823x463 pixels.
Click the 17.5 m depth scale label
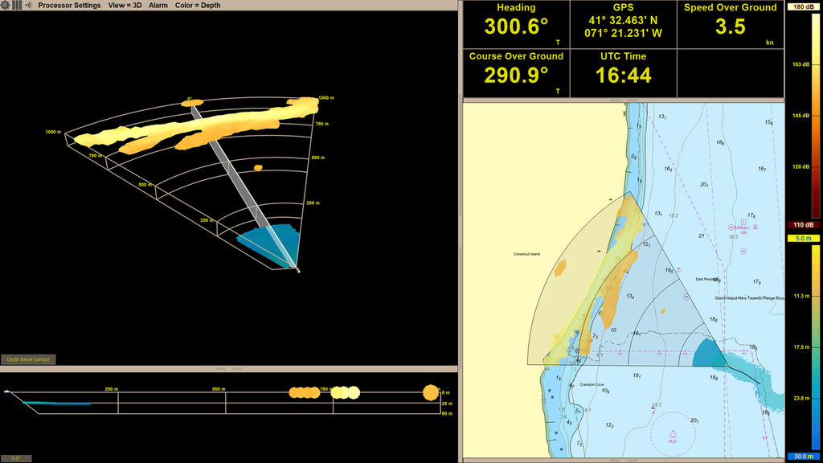click(x=801, y=347)
